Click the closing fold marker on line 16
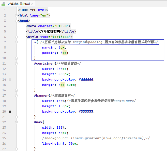This screenshot has height=151, width=167. (x=16, y=90)
